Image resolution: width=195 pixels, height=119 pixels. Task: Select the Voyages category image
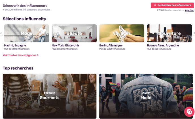(x=122, y=33)
